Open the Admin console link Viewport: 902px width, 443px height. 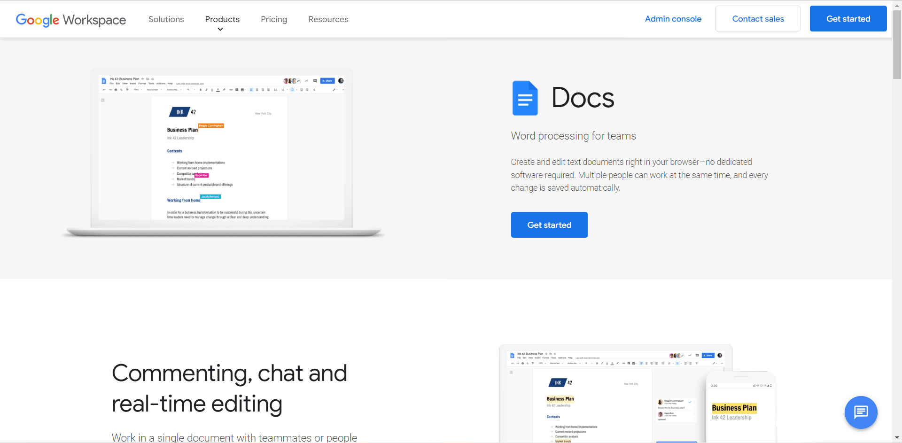pyautogui.click(x=673, y=19)
